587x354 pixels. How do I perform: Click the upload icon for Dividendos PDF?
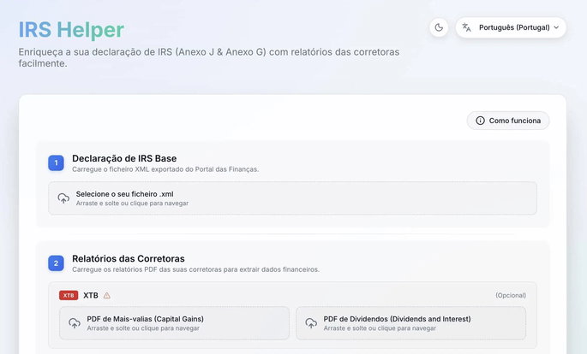(311, 323)
